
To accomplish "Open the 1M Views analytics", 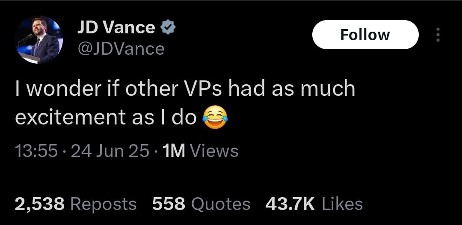I will point(201,151).
